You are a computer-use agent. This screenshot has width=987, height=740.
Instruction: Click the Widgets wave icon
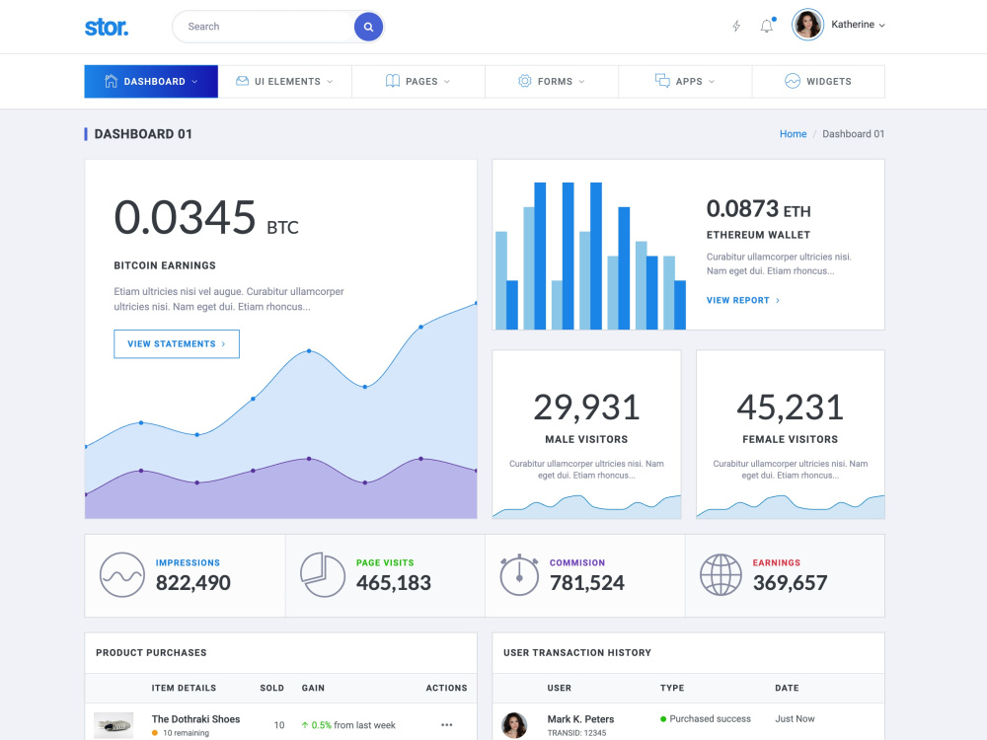793,81
